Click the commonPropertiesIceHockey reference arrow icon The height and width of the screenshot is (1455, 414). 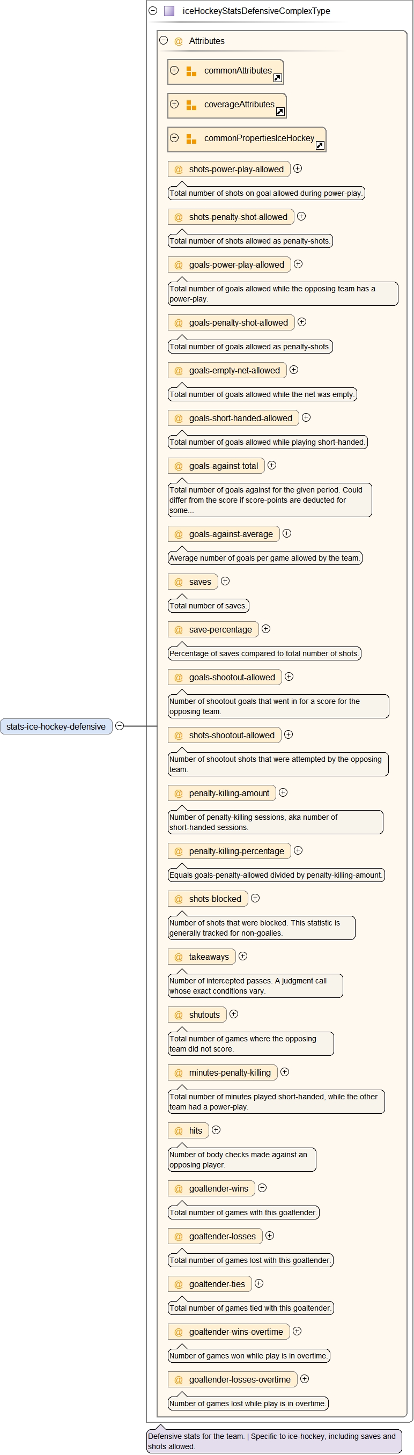(320, 146)
